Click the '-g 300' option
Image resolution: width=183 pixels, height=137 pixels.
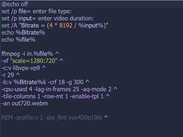click(75, 82)
